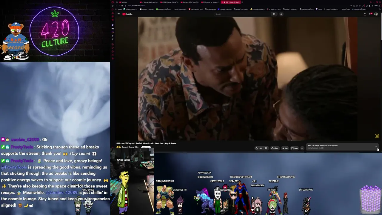
Task: Switch to the 'Lil Wayne - Ice Cream' tab
Action: [150, 2]
